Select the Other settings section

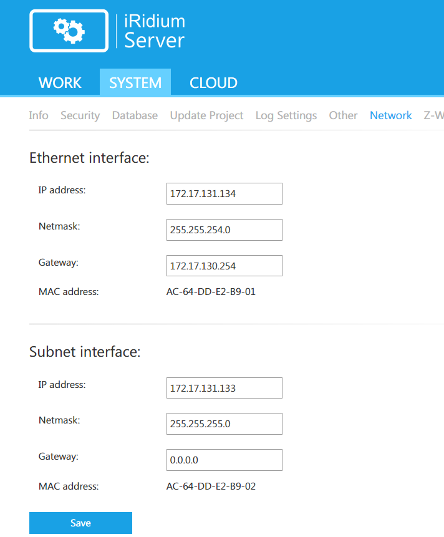coord(343,115)
